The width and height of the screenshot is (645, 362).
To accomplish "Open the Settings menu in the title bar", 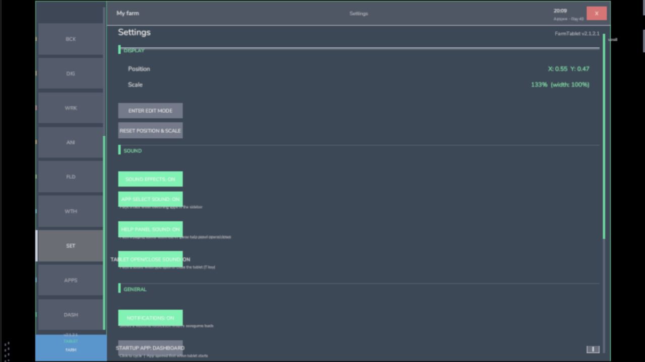I will 358,13.
